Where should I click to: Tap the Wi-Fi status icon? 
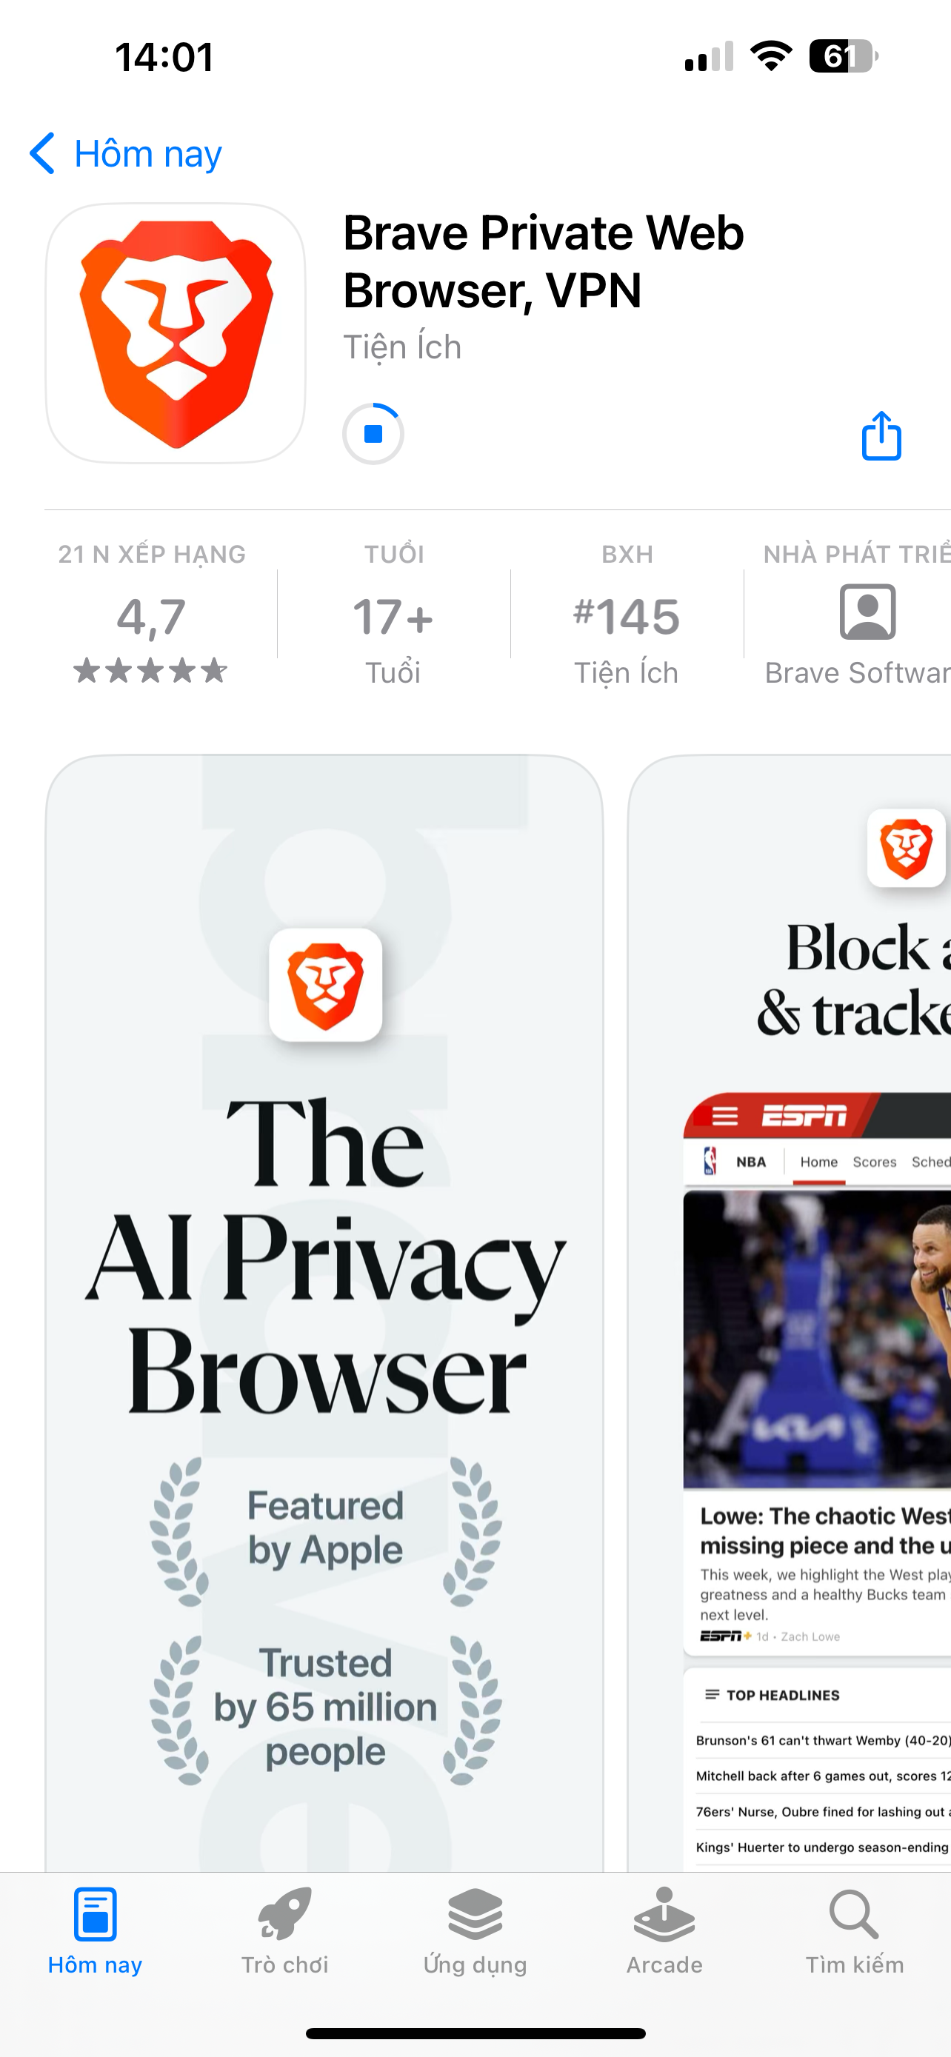coord(770,56)
